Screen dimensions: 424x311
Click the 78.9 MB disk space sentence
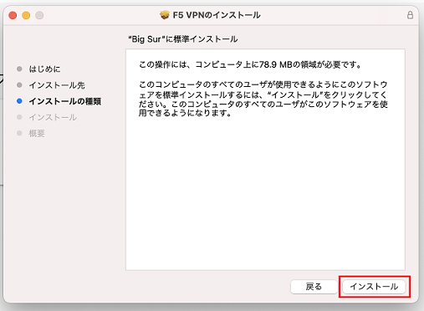click(250, 65)
